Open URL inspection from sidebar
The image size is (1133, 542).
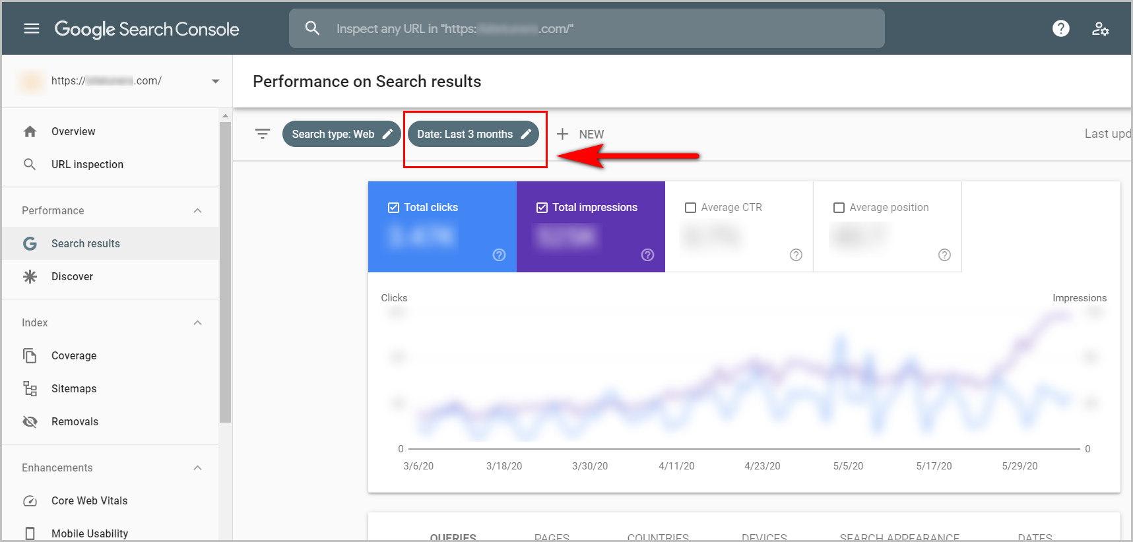pyautogui.click(x=110, y=164)
